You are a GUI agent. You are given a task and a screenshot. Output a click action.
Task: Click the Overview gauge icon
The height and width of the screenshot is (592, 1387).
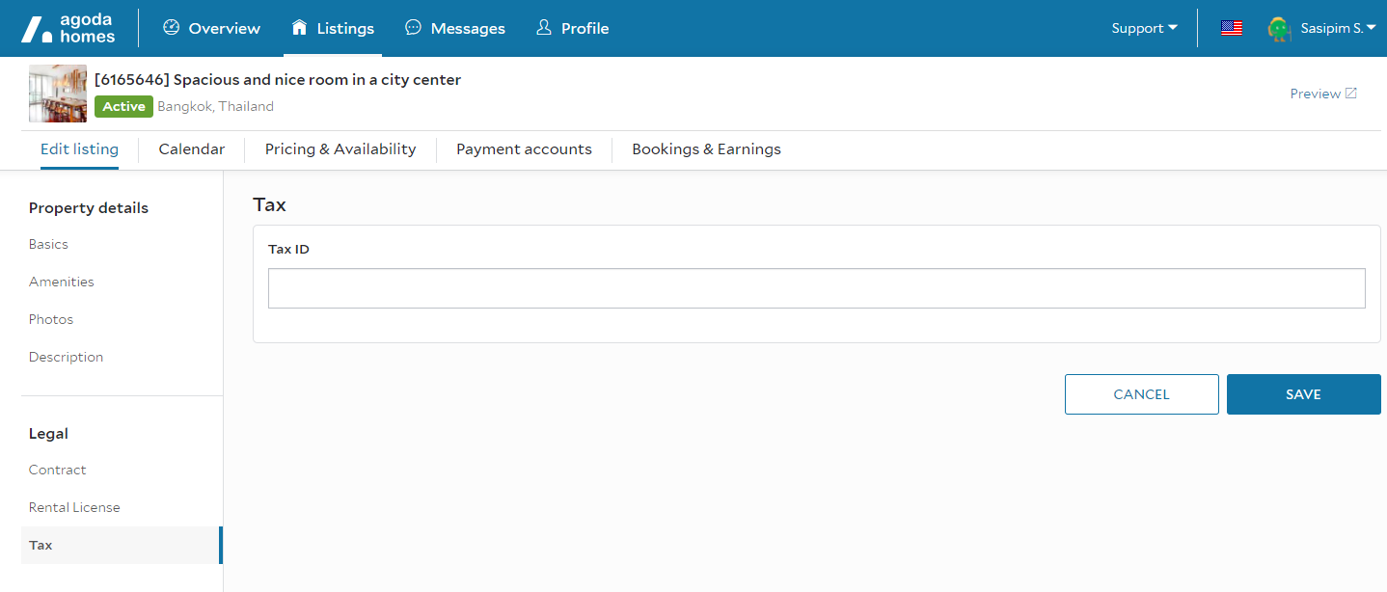click(172, 27)
